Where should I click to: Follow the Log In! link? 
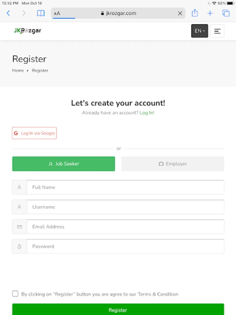(147, 113)
